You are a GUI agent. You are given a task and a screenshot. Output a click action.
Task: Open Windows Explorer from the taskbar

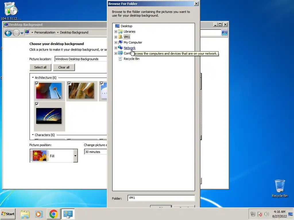coord(25,214)
